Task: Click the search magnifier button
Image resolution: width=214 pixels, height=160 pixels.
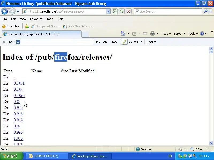Action: [x=206, y=11]
